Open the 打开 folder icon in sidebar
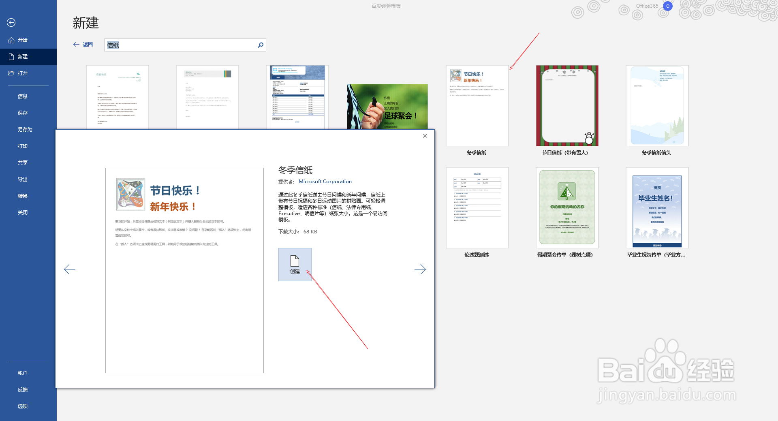 click(11, 73)
